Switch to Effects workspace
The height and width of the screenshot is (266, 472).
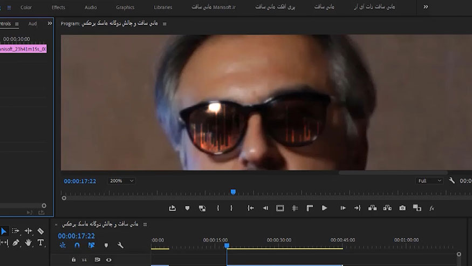click(58, 7)
